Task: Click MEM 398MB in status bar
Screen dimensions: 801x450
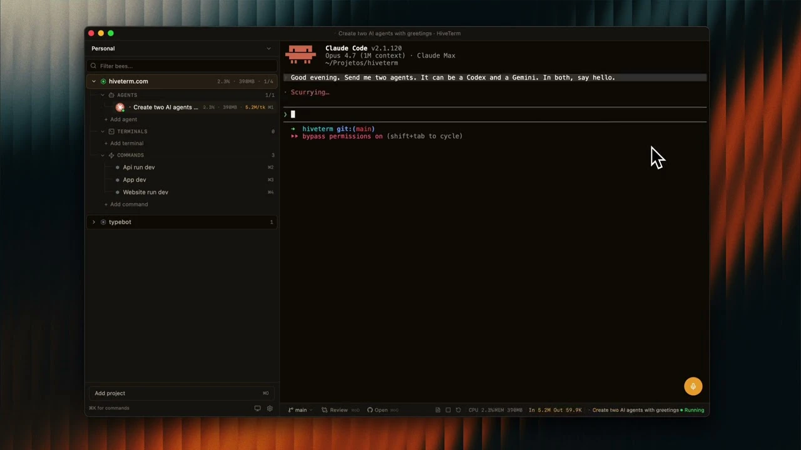Action: (508, 410)
